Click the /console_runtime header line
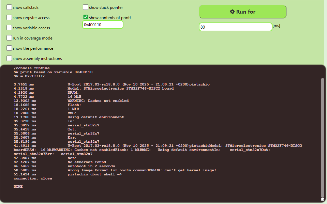The width and height of the screenshot is (327, 204). click(32, 68)
